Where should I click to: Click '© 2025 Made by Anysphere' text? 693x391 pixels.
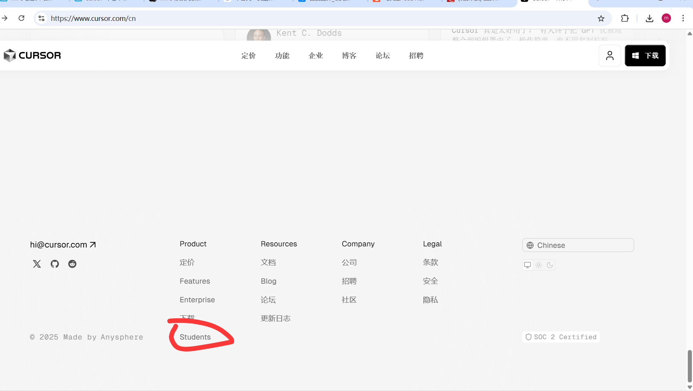(x=86, y=337)
